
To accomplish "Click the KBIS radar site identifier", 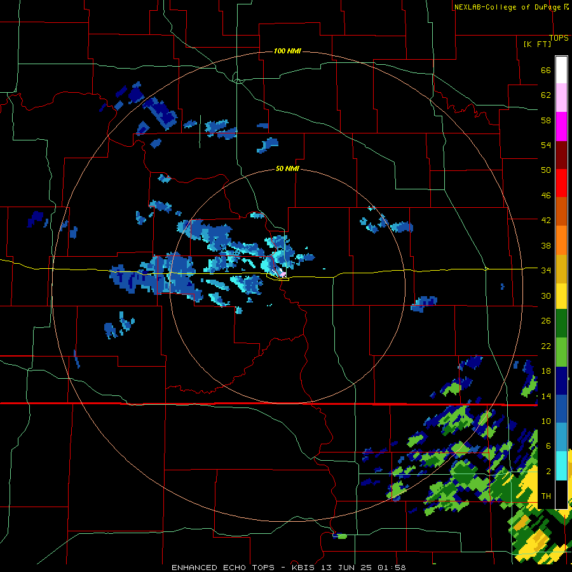I will tap(305, 568).
